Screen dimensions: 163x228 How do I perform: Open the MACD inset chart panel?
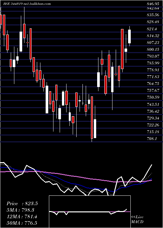90,212
